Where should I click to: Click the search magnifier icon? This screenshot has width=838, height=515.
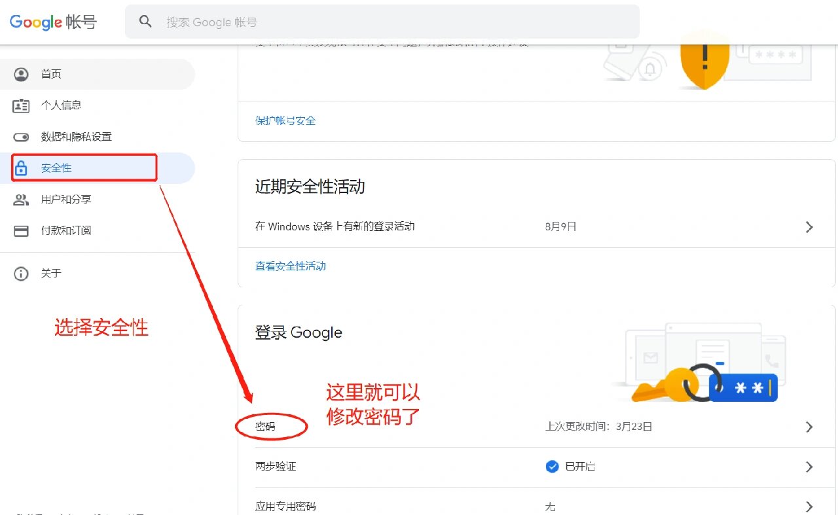145,22
